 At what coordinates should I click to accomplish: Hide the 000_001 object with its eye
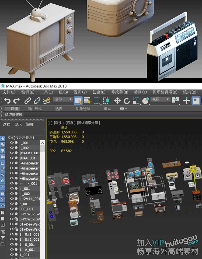(12, 209)
